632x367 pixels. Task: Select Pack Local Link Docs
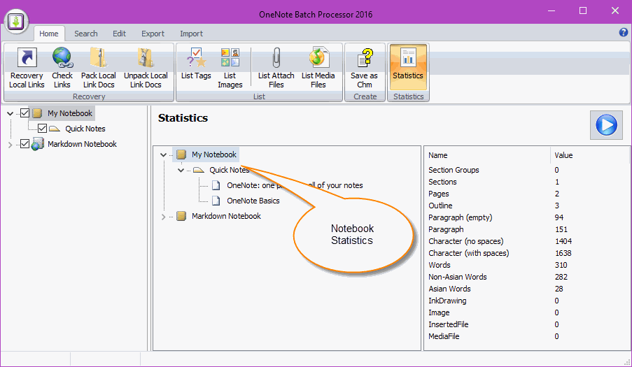(x=99, y=68)
